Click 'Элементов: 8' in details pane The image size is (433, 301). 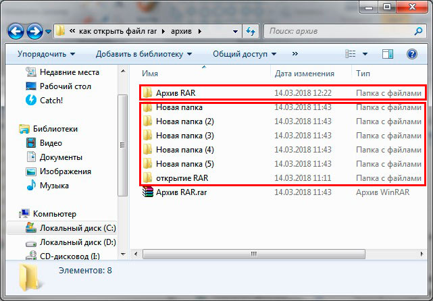click(x=85, y=271)
